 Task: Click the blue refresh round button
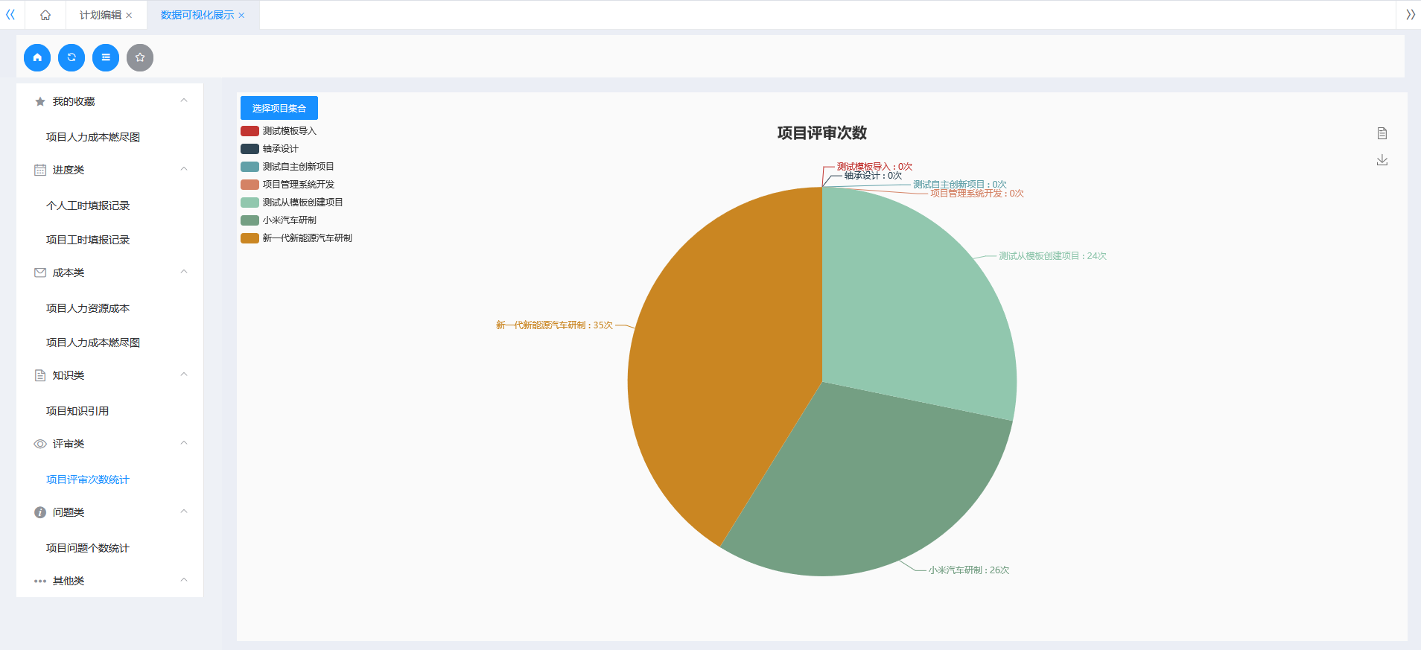71,57
